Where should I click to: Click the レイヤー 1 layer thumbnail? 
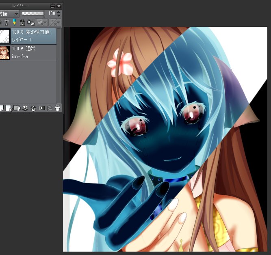pos(5,36)
